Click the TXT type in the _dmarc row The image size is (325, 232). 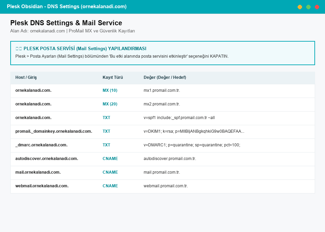coord(106,145)
